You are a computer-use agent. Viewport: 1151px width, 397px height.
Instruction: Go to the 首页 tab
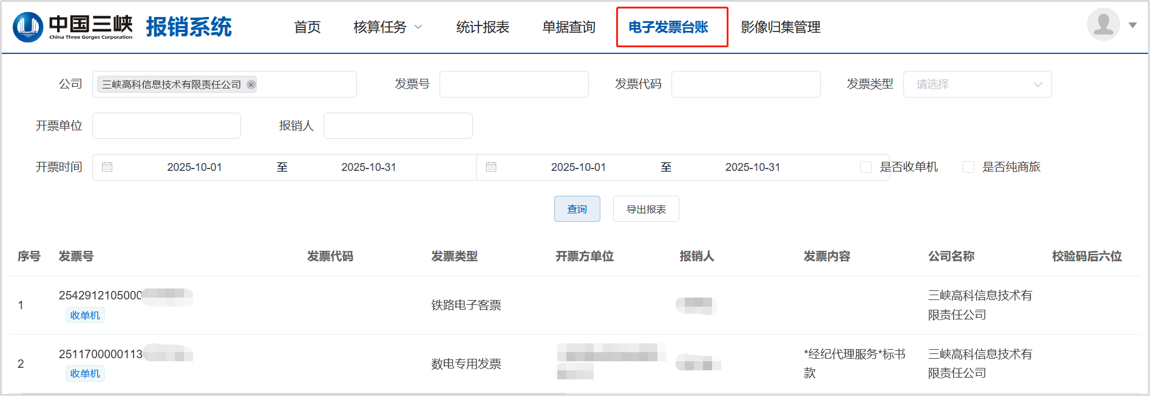pyautogui.click(x=307, y=27)
